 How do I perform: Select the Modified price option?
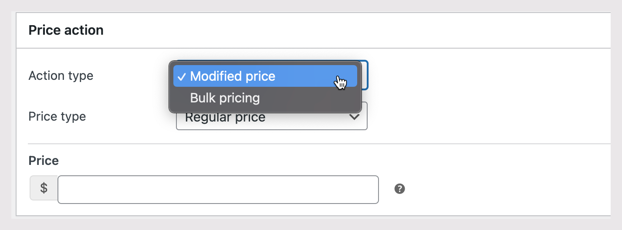(232, 76)
